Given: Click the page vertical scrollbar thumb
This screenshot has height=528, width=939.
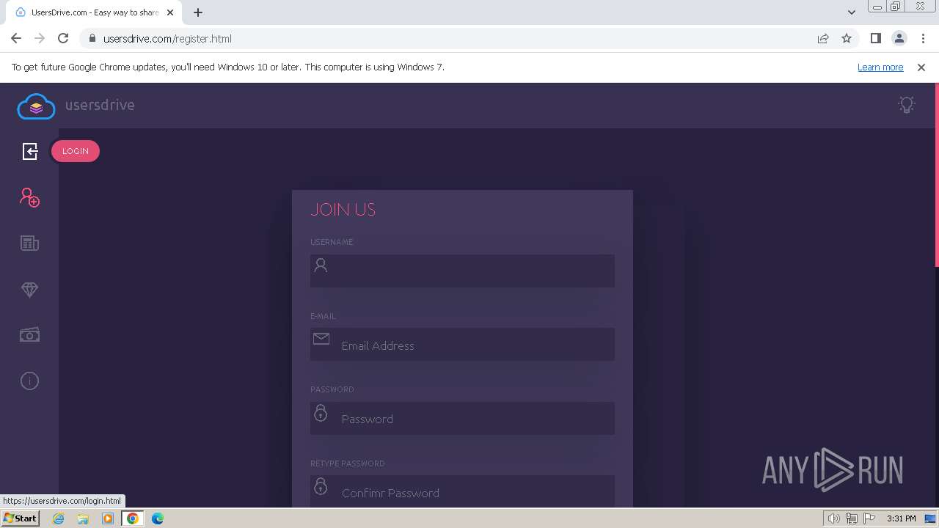Looking at the screenshot, I should [x=936, y=175].
